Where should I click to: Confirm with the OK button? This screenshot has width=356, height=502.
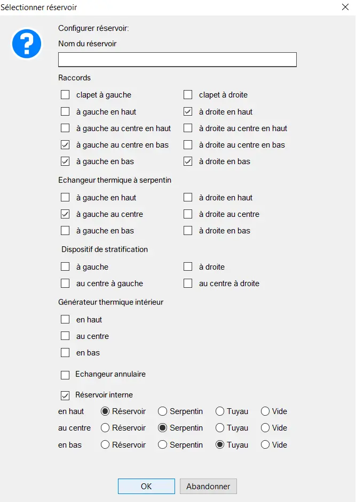coord(146,487)
